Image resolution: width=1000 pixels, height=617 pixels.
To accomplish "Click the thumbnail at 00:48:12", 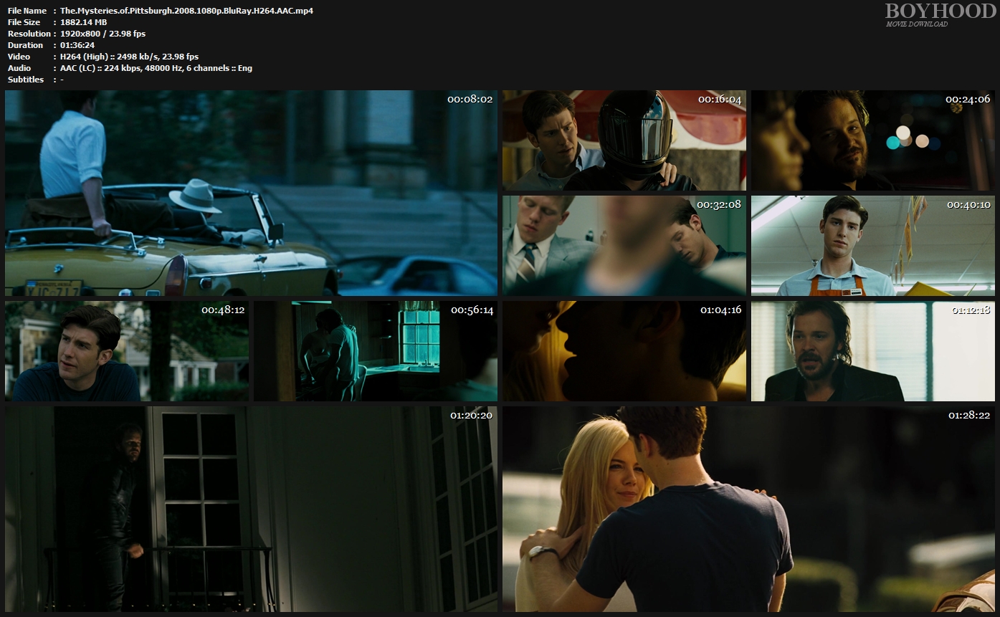I will [x=127, y=351].
